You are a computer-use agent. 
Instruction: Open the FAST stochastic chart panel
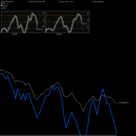pyautogui.click(x=23, y=22)
